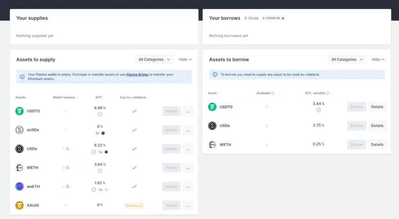Viewport: 399px width, 219px height.
Task: Click the info icon next to Available column
Action: (273, 93)
